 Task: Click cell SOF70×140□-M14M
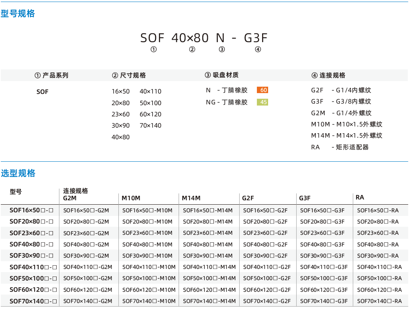point(209,301)
